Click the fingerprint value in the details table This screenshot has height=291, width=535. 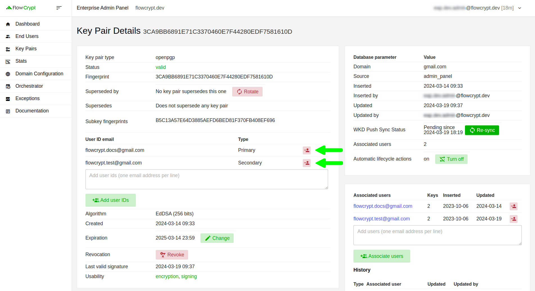pos(214,77)
